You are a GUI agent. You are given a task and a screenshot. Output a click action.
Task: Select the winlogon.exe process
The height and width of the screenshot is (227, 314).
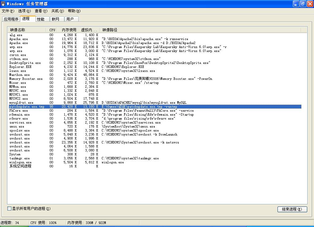pyautogui.click(x=155, y=162)
